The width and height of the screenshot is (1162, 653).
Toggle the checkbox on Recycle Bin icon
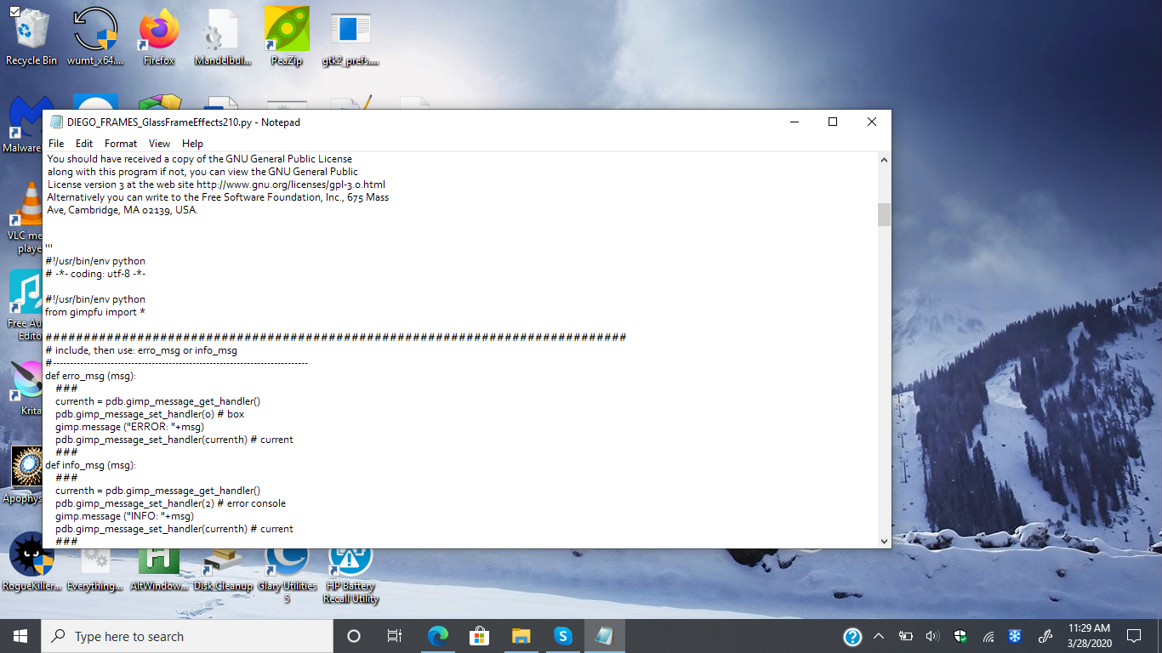14,11
